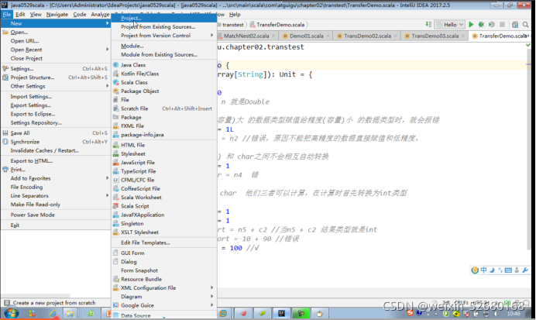Click the Debug bug icon in toolbar
The height and width of the screenshot is (320, 536).
tap(481, 24)
